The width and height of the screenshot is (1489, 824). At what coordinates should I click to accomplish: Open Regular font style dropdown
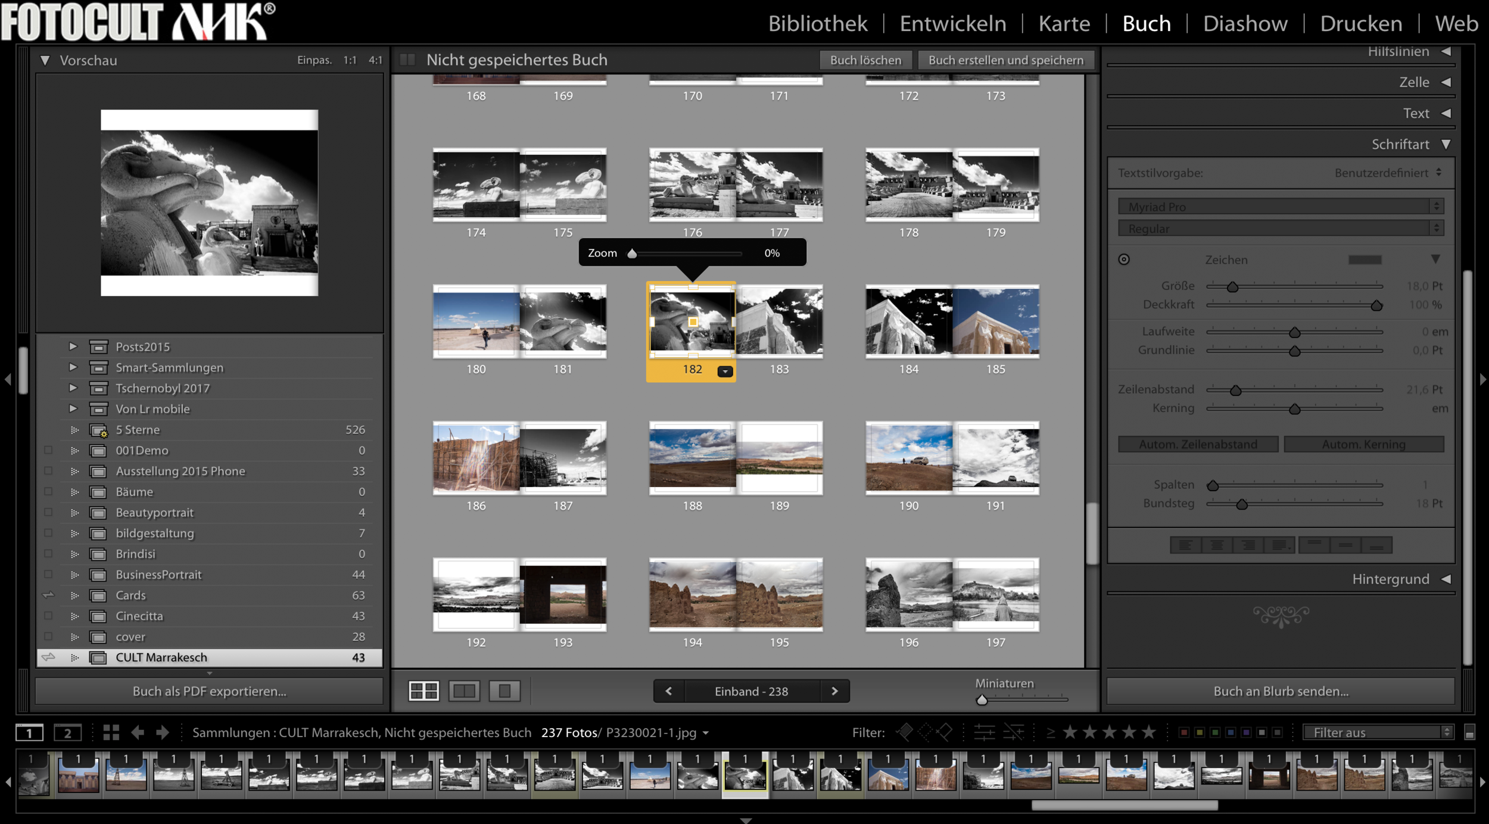click(1281, 229)
